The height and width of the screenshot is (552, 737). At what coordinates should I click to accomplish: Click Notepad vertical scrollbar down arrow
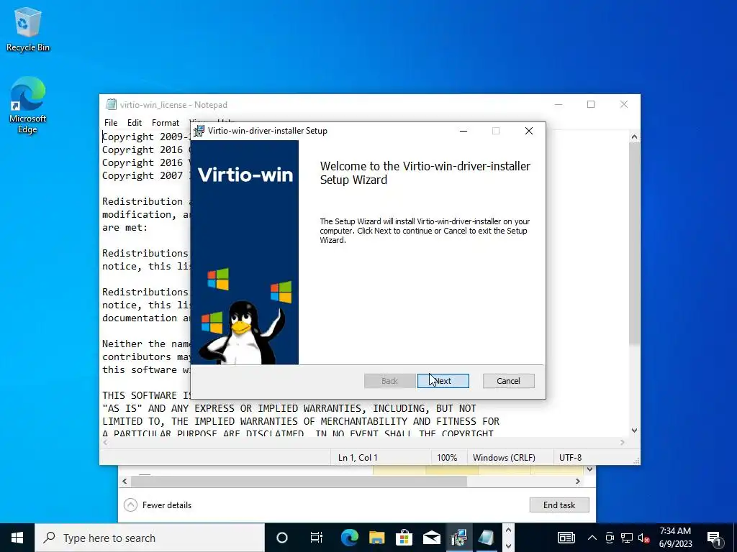tap(635, 430)
